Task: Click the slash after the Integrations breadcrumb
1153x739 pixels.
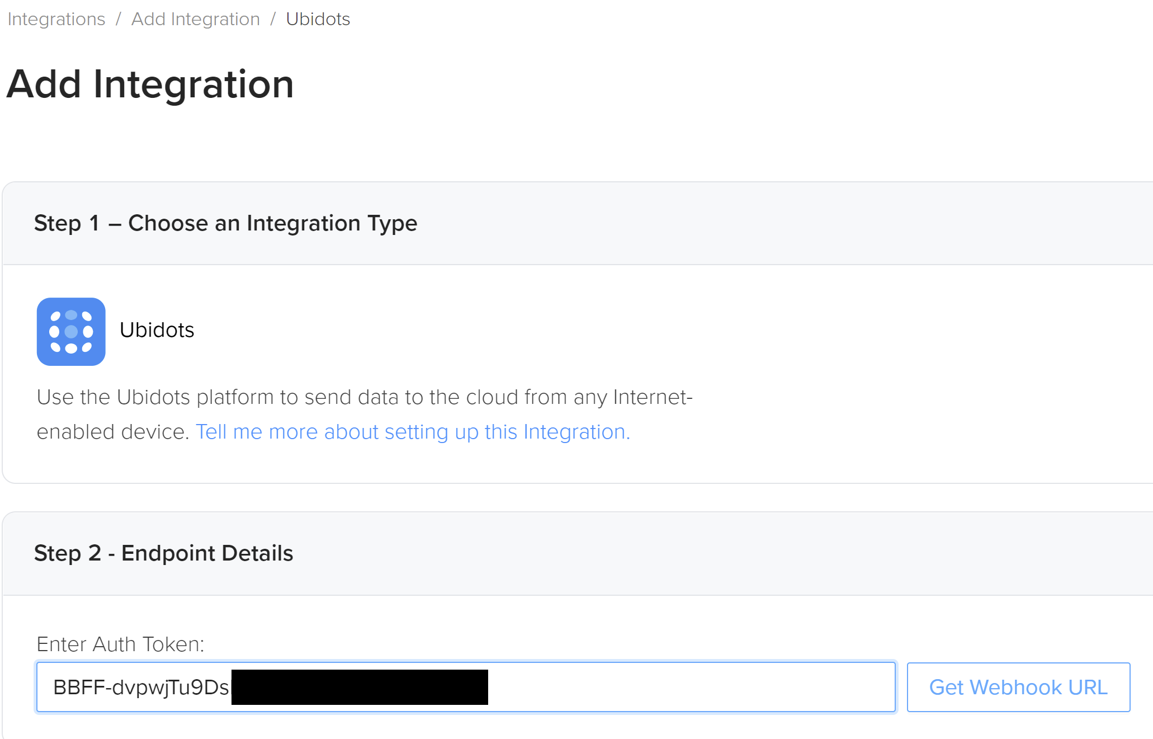Action: click(x=118, y=19)
